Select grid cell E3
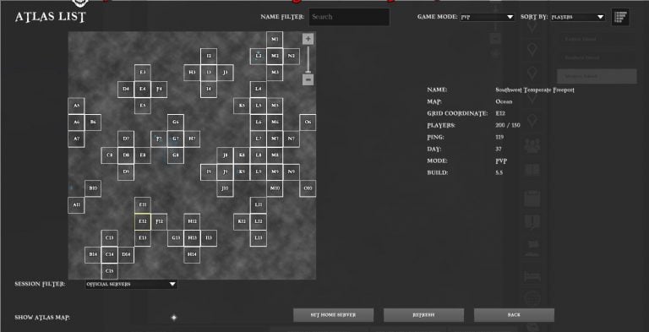 142,73
